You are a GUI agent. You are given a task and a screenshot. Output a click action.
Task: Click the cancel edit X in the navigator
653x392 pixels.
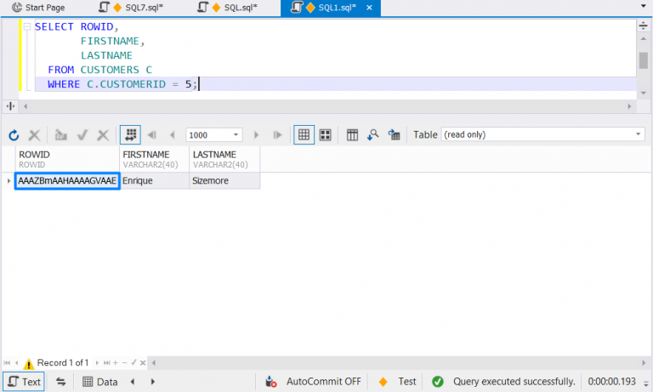143,363
